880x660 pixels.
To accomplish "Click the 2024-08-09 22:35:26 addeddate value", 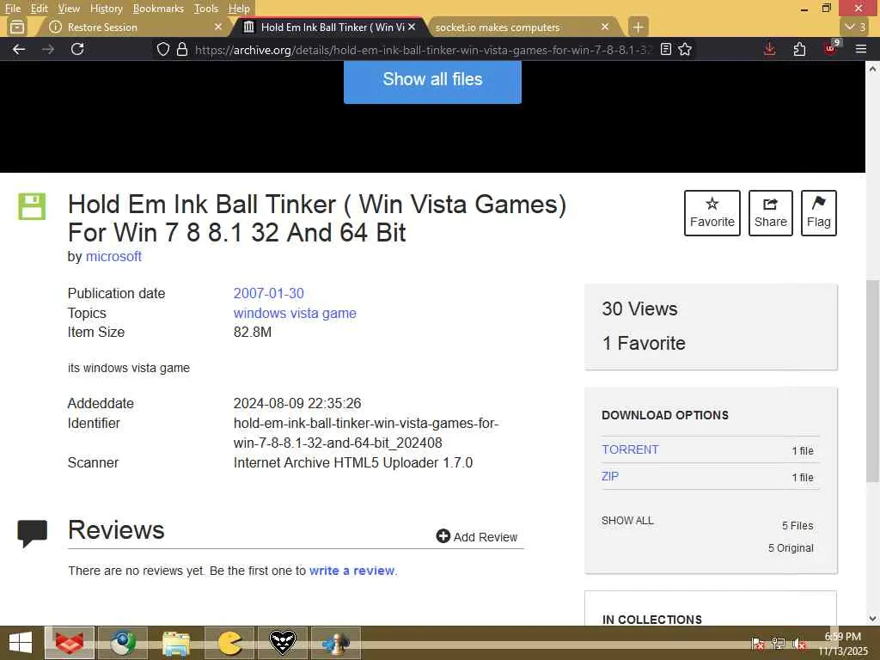I will click(x=297, y=404).
